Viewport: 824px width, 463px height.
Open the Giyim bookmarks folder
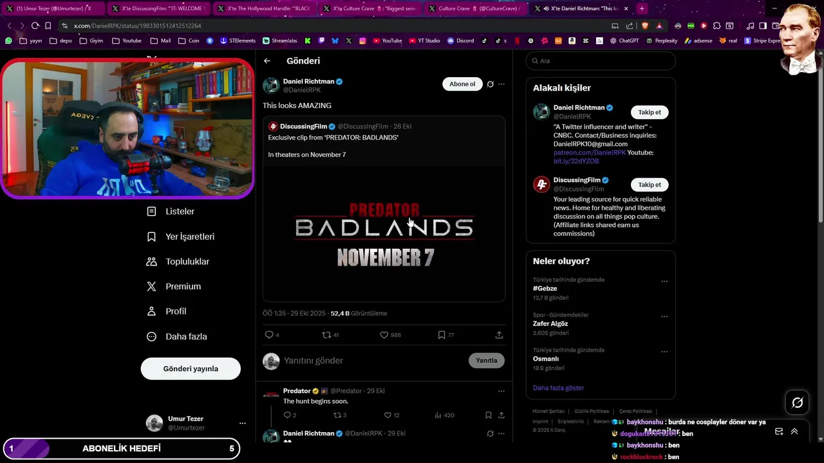click(91, 41)
